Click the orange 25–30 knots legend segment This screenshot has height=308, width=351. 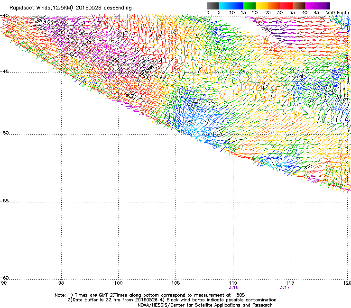(274, 6)
